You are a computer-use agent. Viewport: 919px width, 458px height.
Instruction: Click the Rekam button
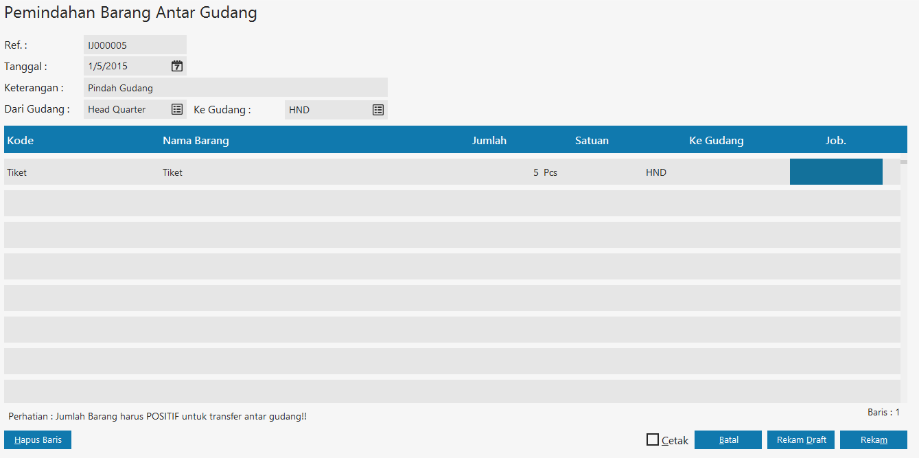click(873, 439)
